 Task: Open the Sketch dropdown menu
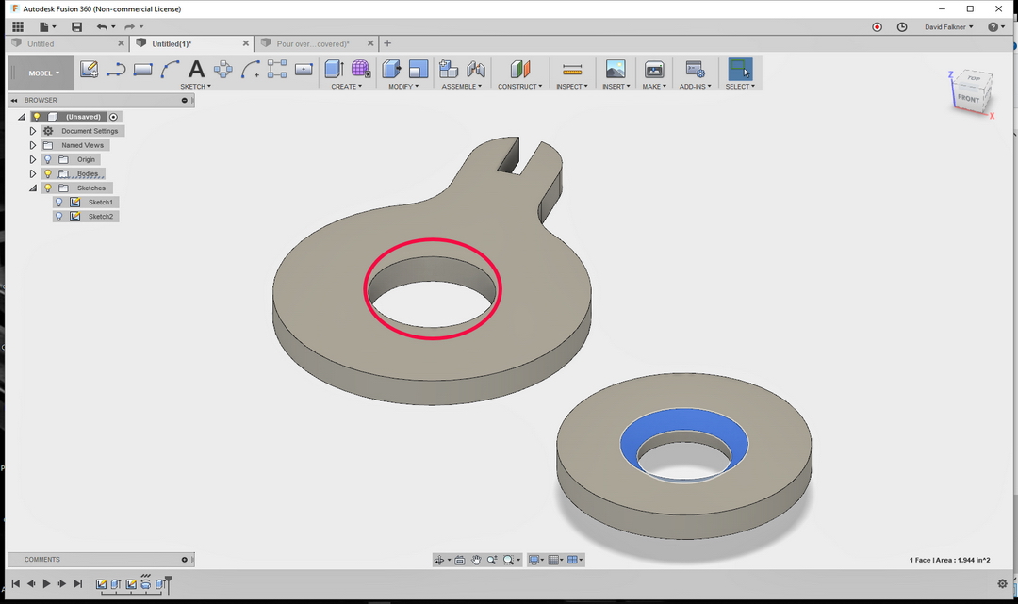coord(195,86)
